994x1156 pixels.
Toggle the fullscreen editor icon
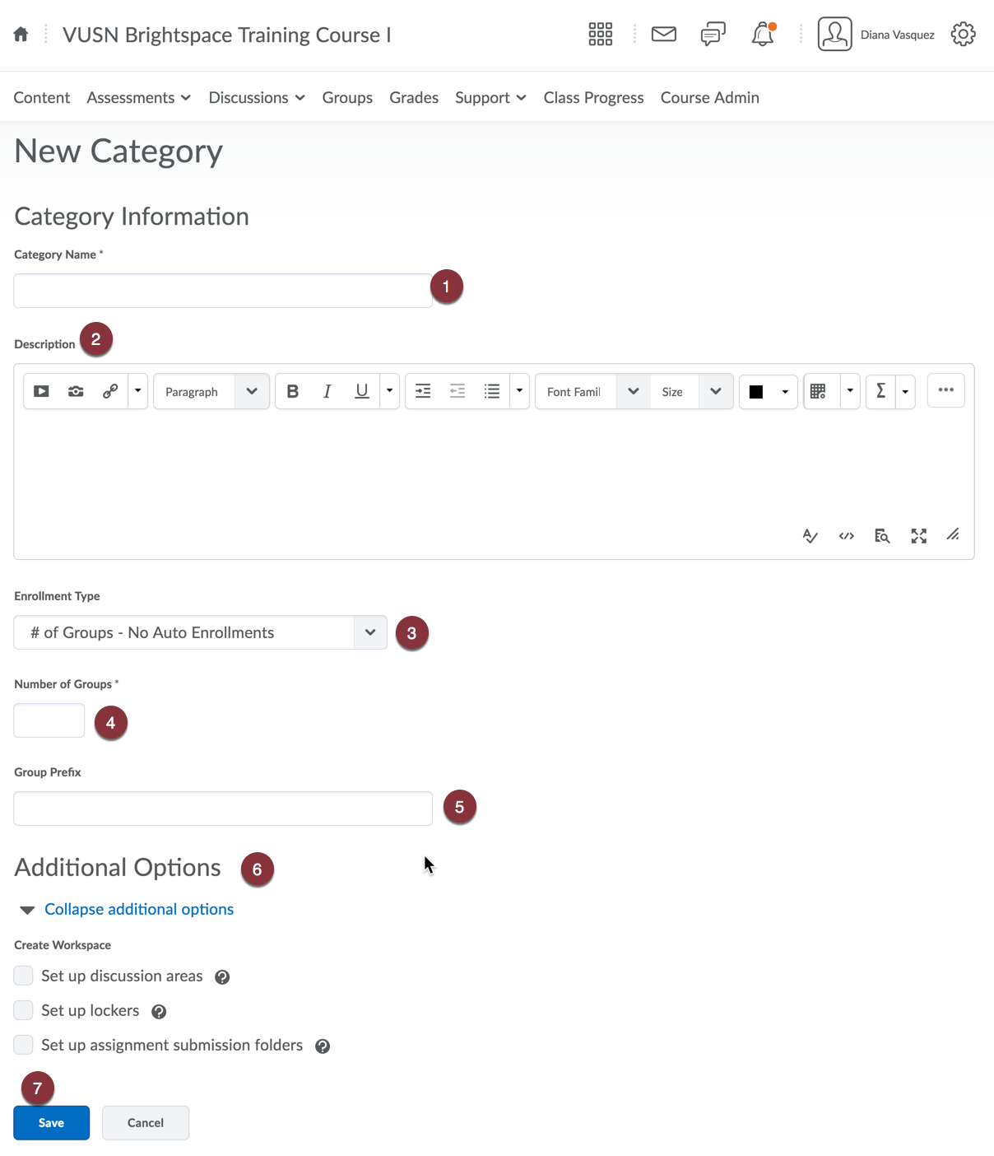(919, 536)
